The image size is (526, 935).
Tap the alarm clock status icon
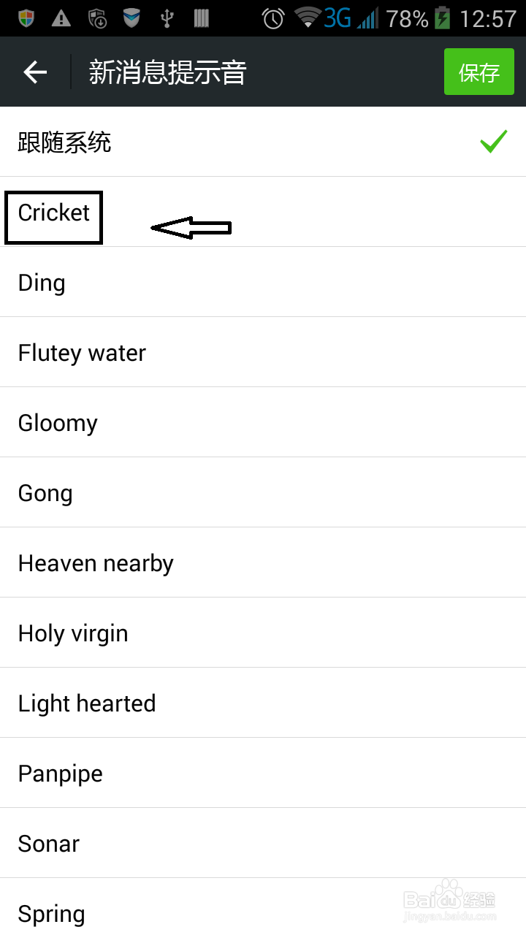click(273, 18)
